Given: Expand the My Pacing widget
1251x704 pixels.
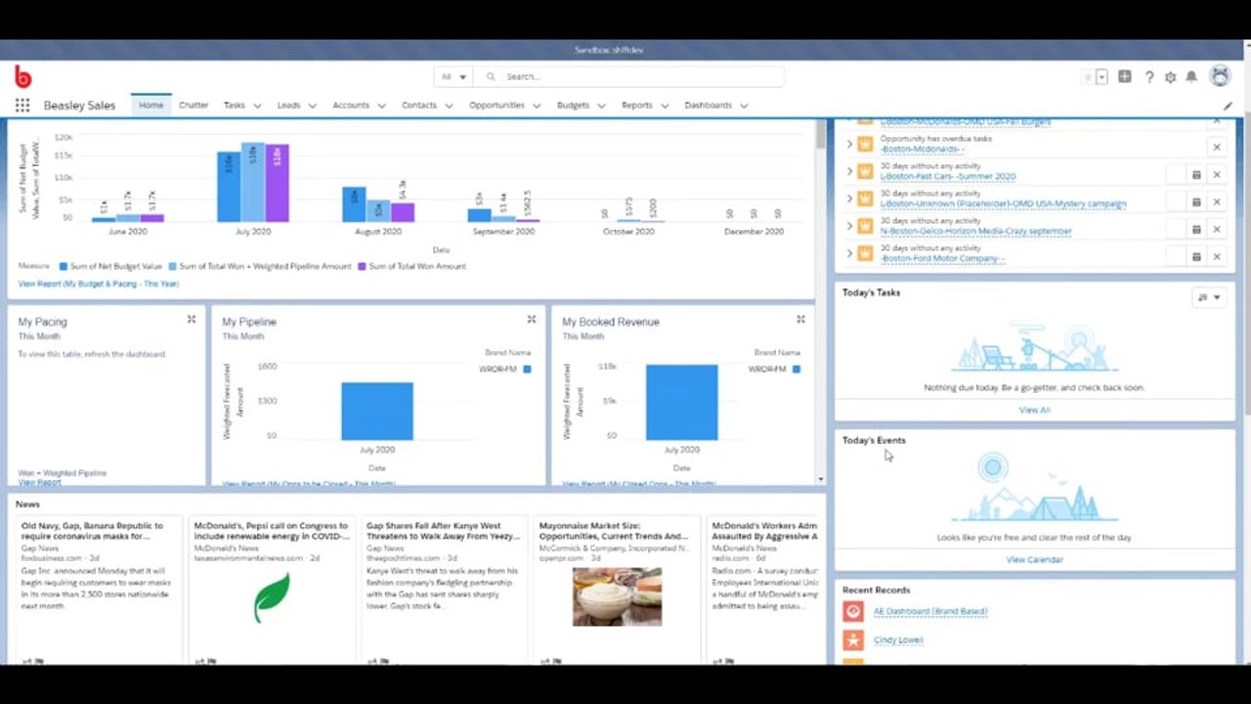Looking at the screenshot, I should pyautogui.click(x=192, y=320).
